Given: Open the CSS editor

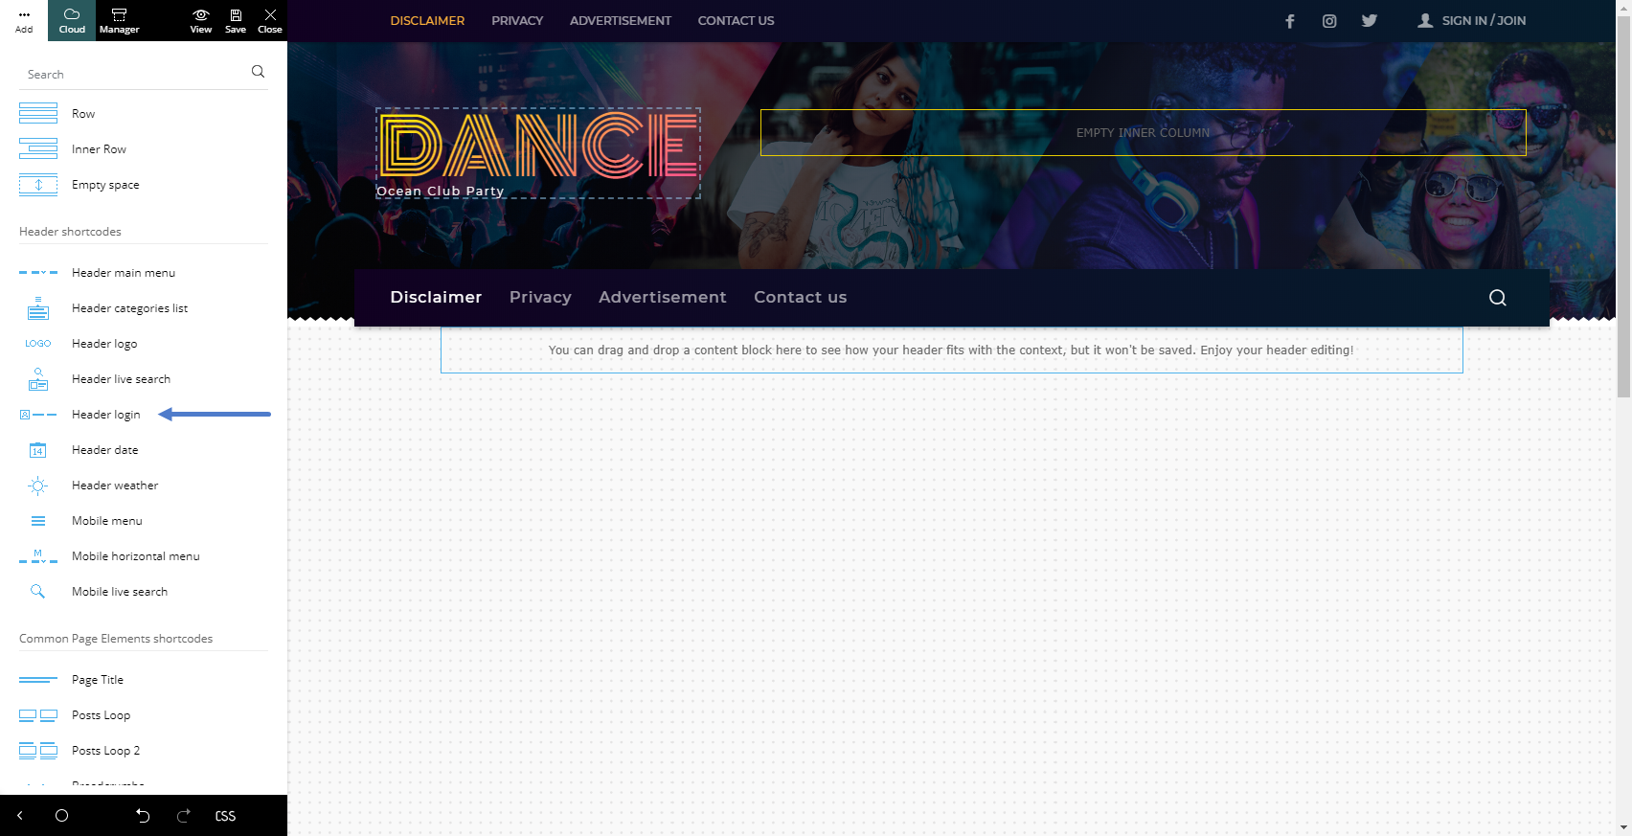Looking at the screenshot, I should click(225, 816).
